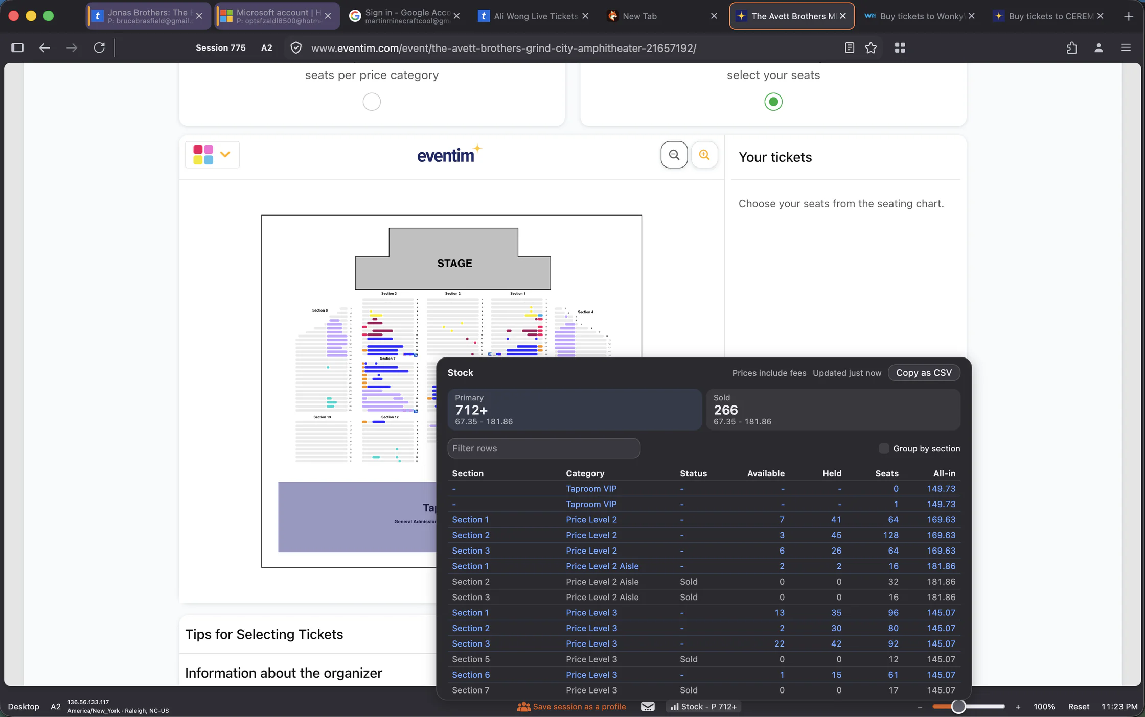
Task: Close the Jonas Brothers tab
Action: point(199,16)
